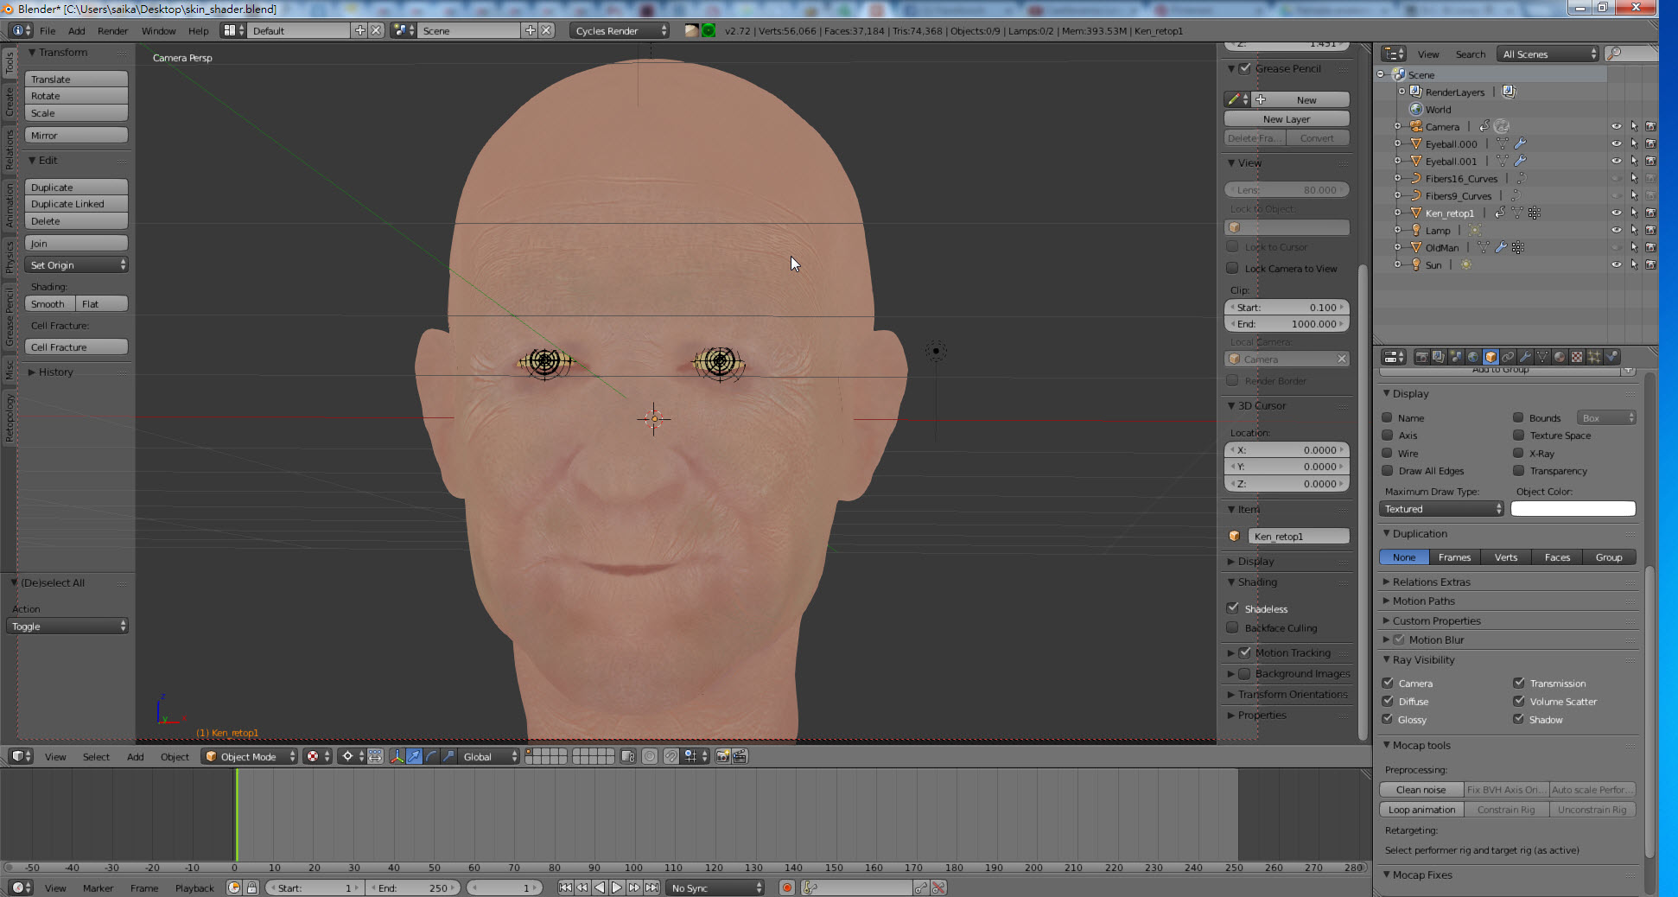Expand the History panel

[x=55, y=372]
